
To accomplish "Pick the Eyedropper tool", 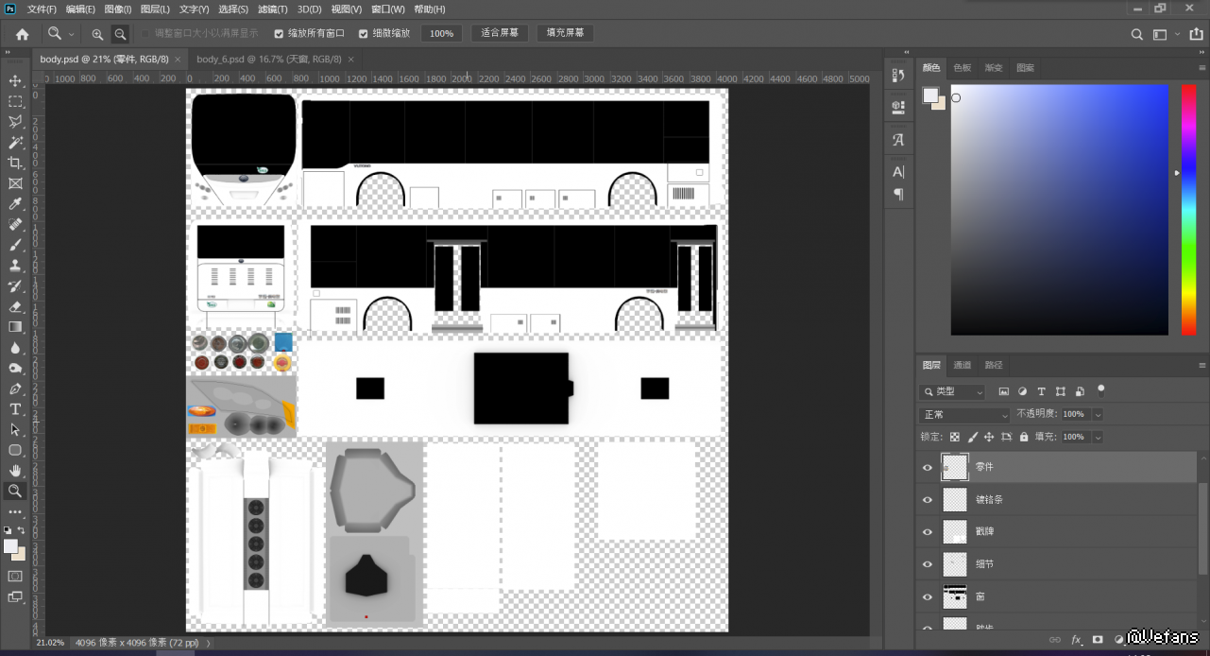I will point(15,204).
